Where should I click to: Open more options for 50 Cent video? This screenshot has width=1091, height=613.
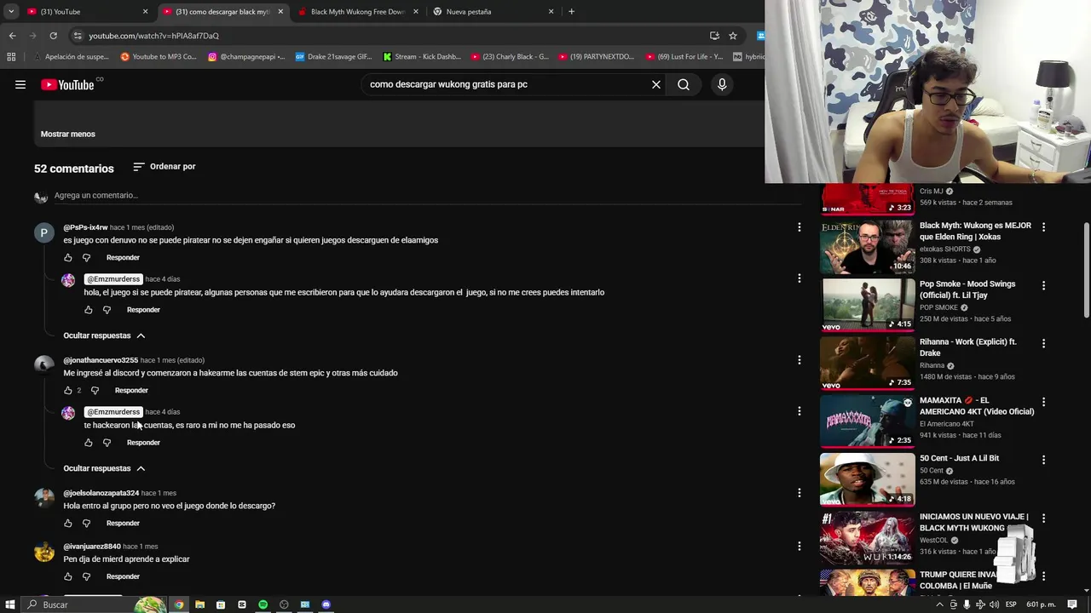pos(1043,460)
